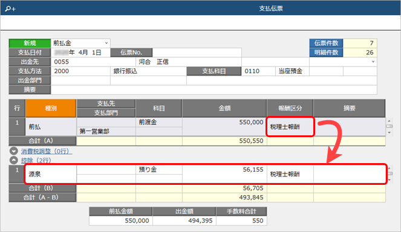
Task: Click the 科目 column header
Action: click(x=159, y=108)
